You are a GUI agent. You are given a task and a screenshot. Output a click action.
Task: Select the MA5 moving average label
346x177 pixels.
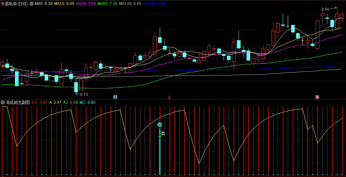click(x=44, y=4)
